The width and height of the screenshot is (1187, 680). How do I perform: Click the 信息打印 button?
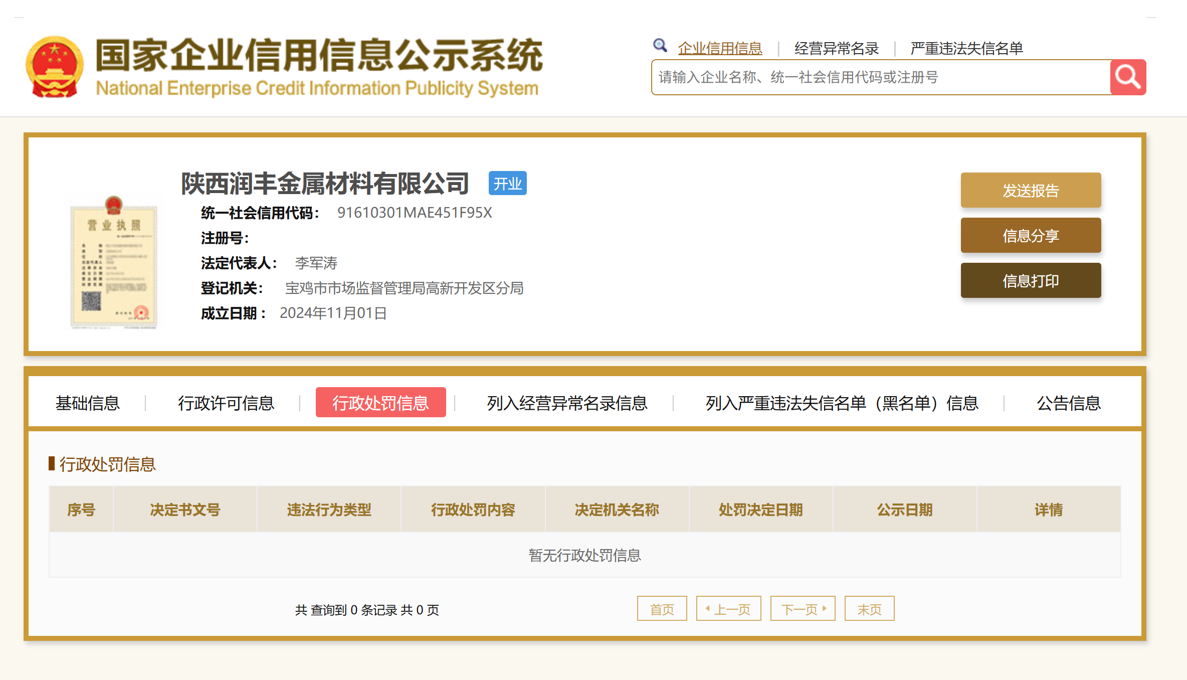(1031, 280)
